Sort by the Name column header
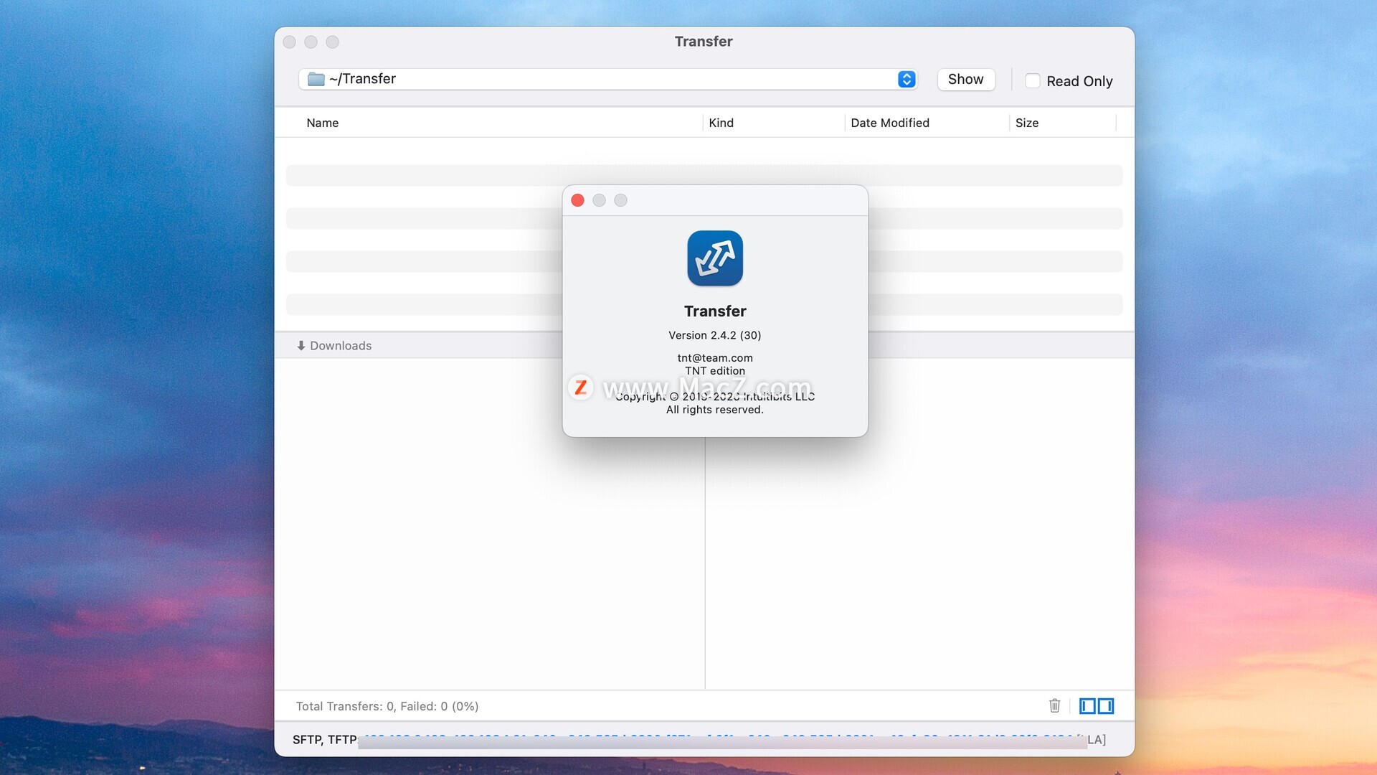The image size is (1377, 775). pyautogui.click(x=323, y=123)
